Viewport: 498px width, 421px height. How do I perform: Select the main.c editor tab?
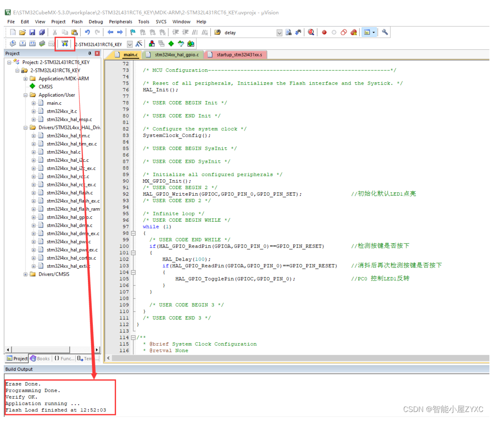[x=127, y=55]
